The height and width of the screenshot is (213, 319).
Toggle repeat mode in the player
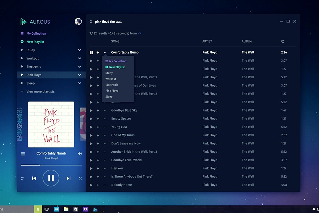point(22,178)
